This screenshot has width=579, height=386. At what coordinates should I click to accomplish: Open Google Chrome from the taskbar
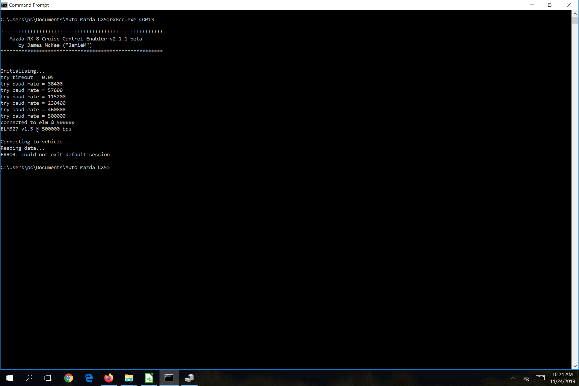click(x=69, y=378)
